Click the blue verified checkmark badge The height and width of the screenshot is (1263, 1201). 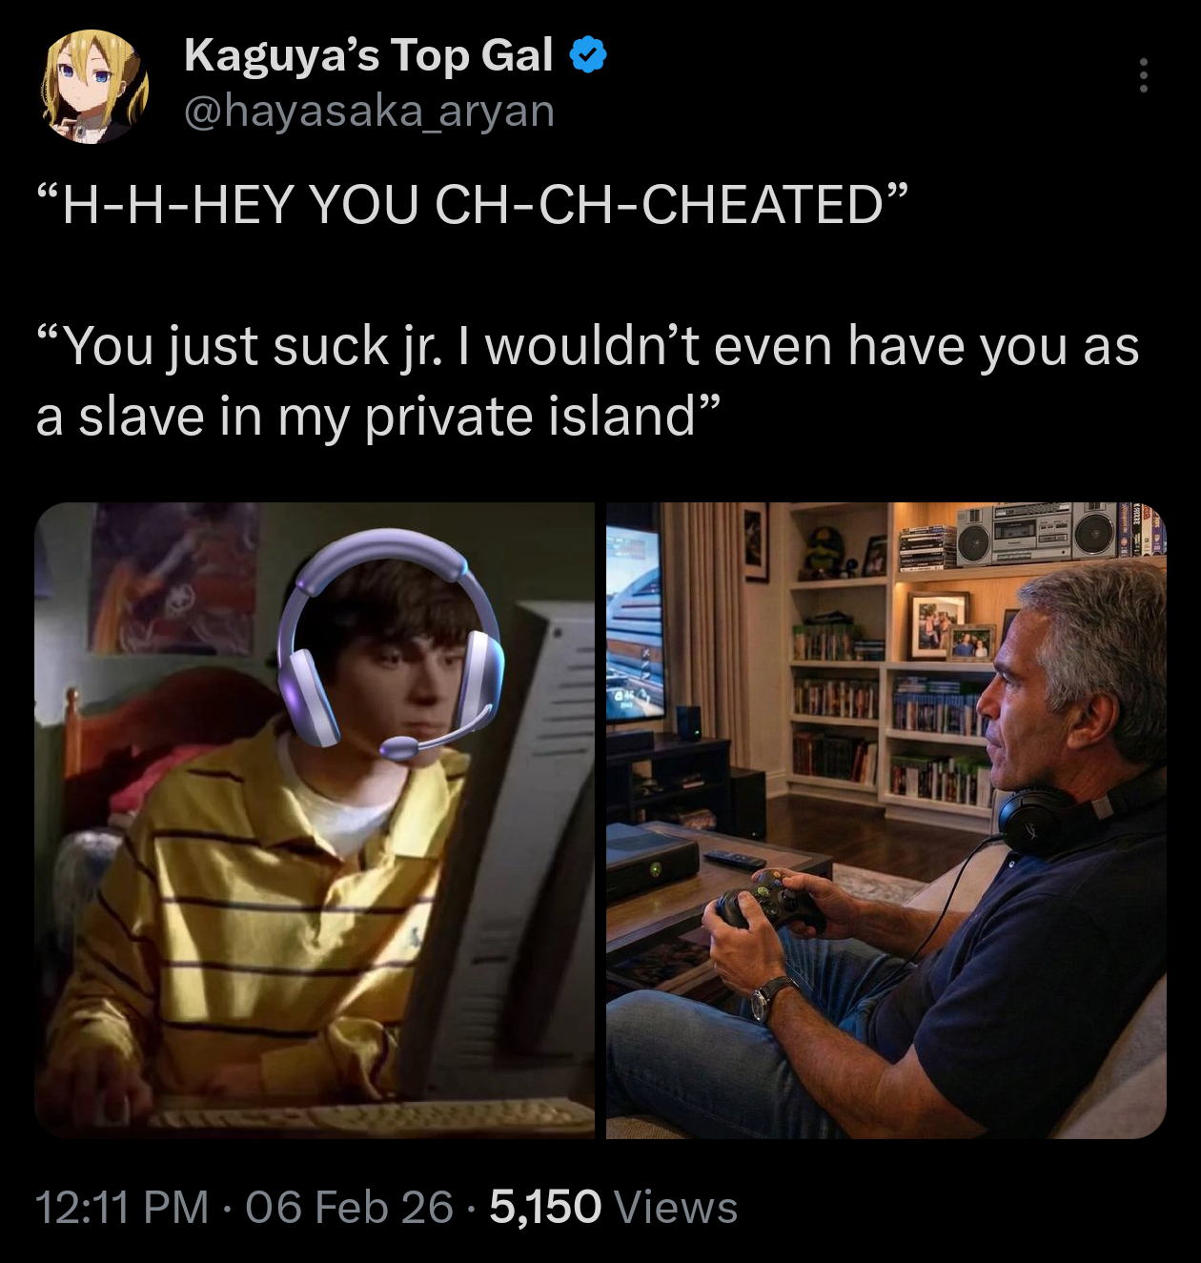pos(588,55)
